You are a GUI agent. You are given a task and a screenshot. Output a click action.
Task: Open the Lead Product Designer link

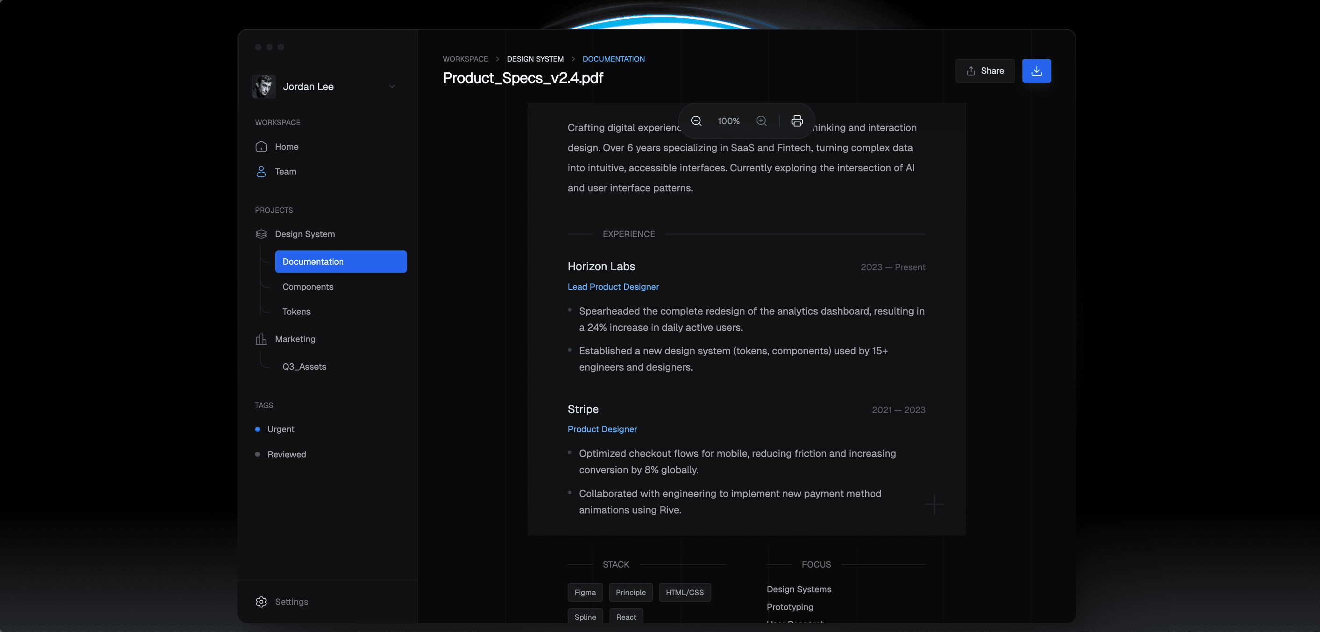[613, 287]
